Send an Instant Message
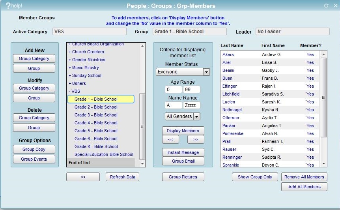Screen dimensions: 340x210 tap(183, 152)
